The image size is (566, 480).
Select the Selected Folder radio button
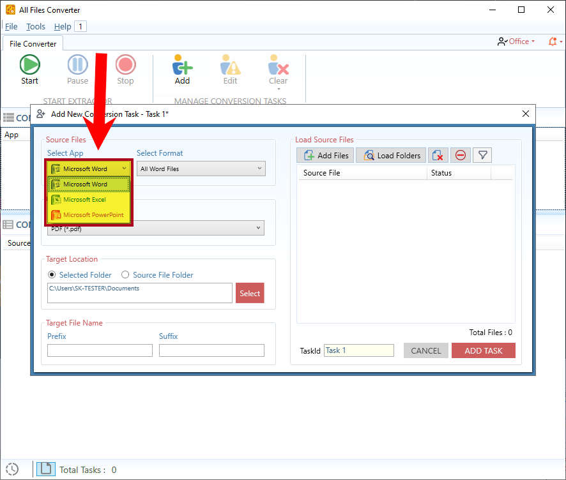[52, 274]
